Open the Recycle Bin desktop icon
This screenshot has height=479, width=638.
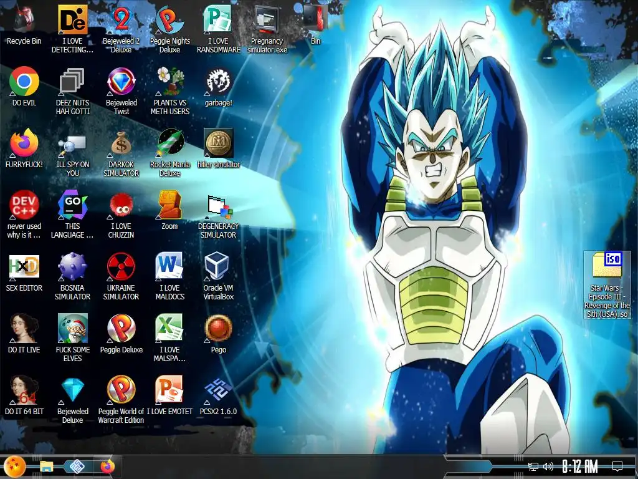pos(24,24)
